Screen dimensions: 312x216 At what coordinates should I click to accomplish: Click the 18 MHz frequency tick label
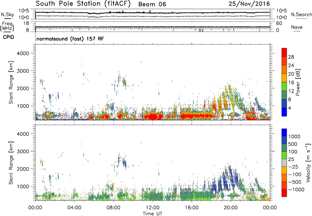pyautogui.click(x=26, y=23)
